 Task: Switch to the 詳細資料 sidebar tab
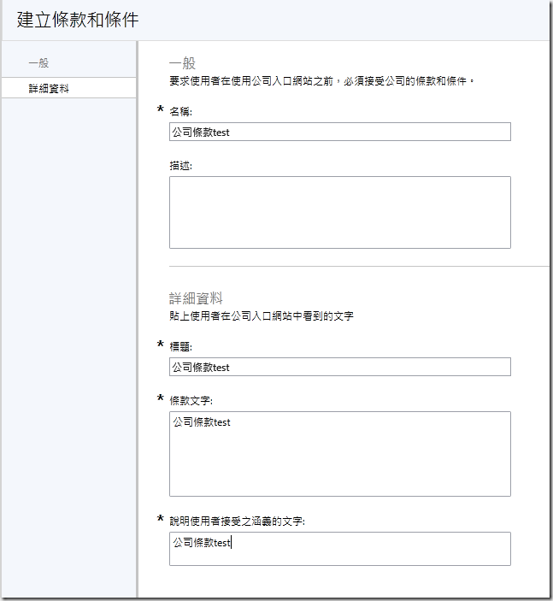click(48, 87)
